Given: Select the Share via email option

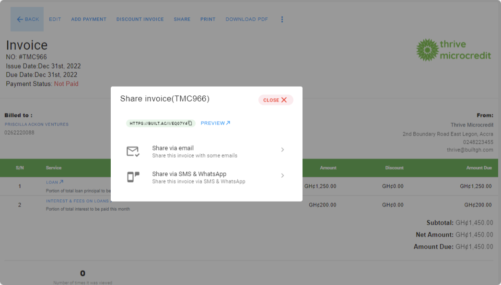Looking at the screenshot, I should [195, 151].
